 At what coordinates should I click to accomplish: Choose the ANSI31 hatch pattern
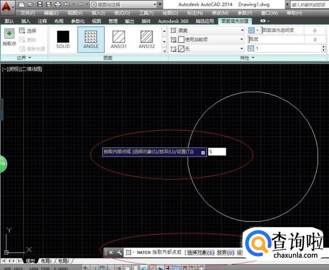(x=119, y=39)
